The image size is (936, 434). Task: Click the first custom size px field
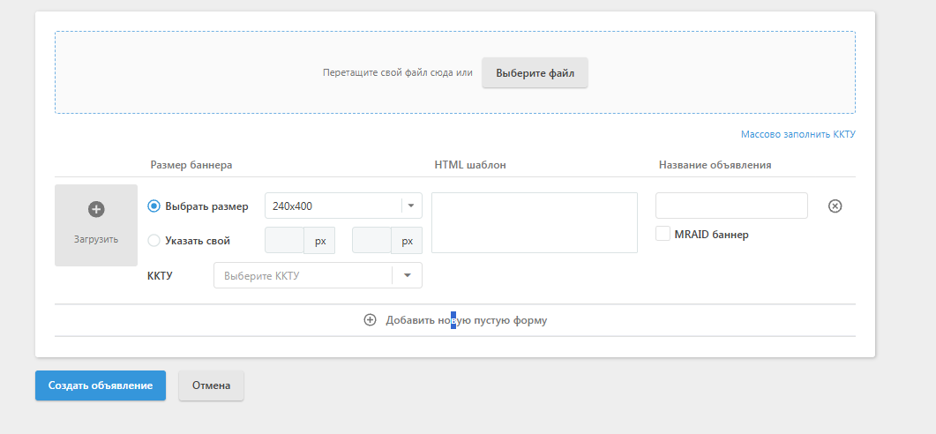click(285, 240)
